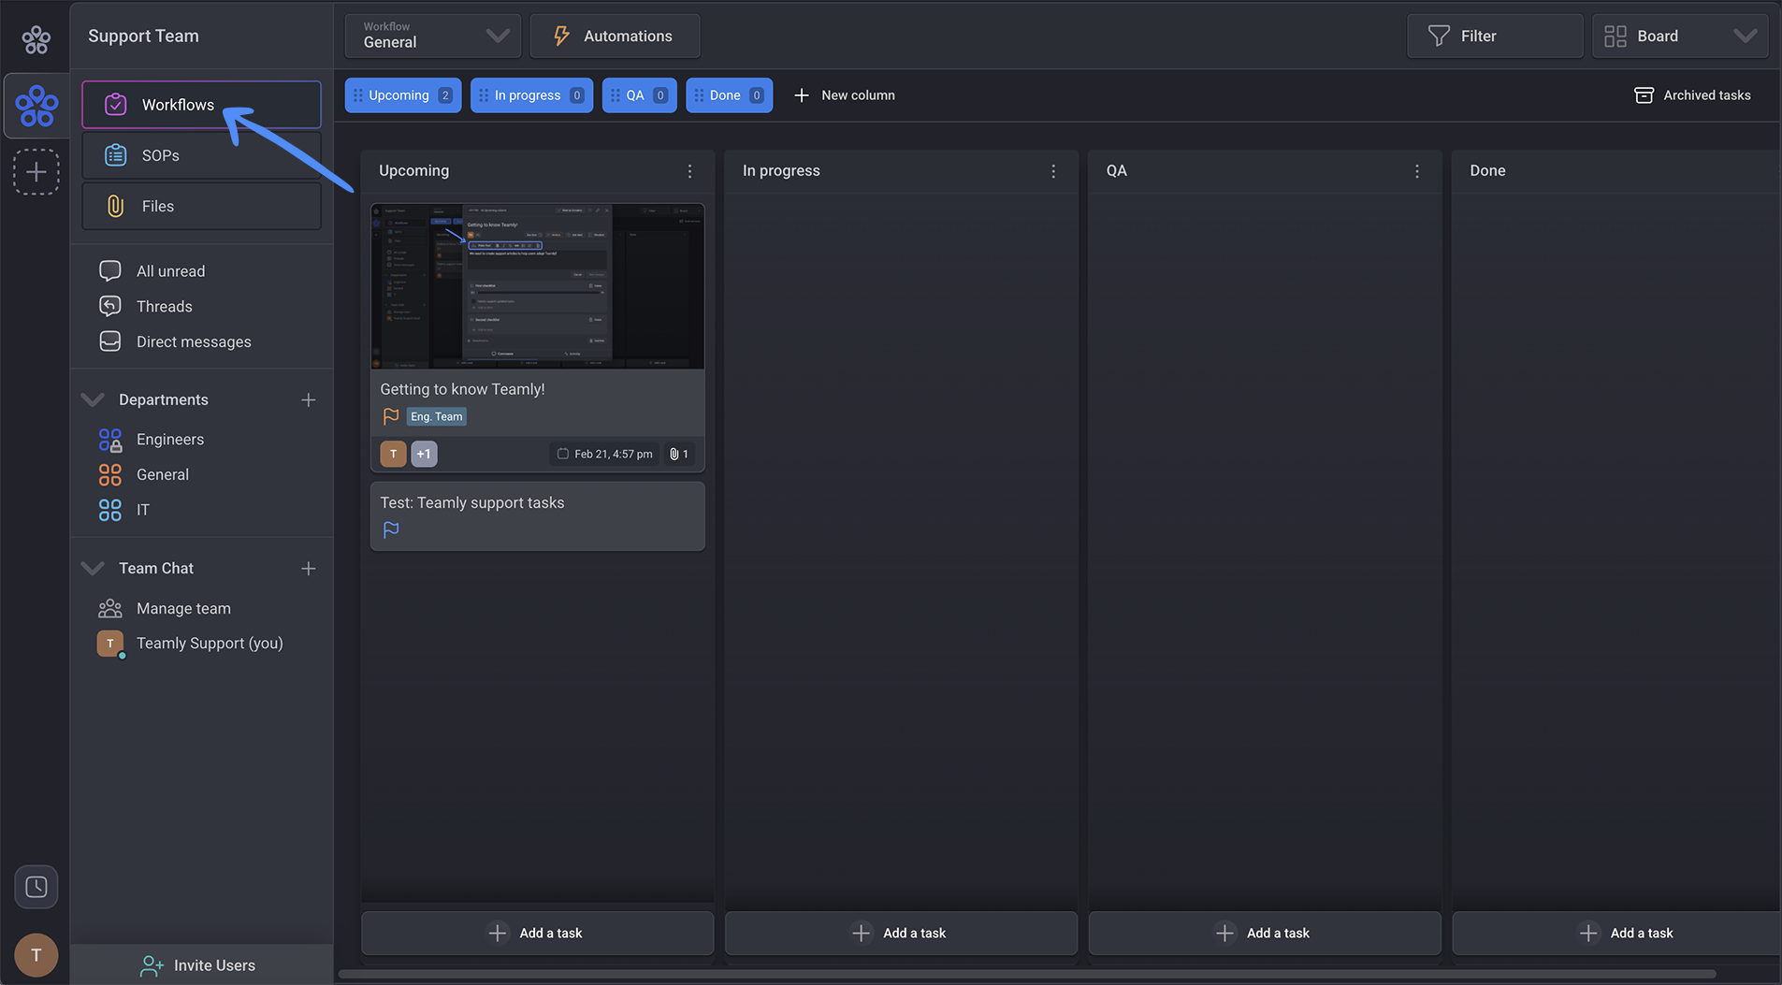Open the Getting to know Teamly! thumbnail

(x=538, y=286)
